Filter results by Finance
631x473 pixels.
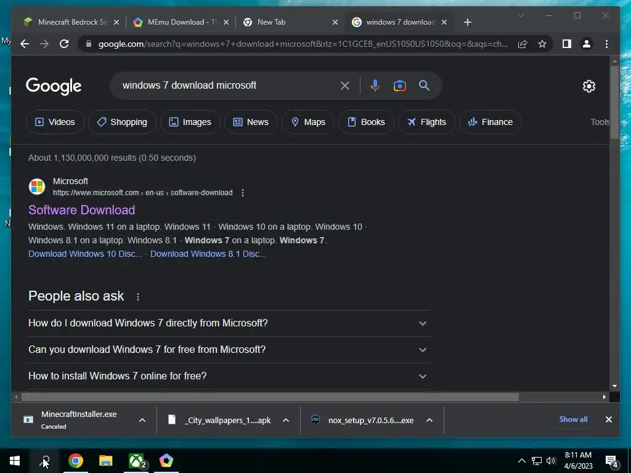click(490, 122)
